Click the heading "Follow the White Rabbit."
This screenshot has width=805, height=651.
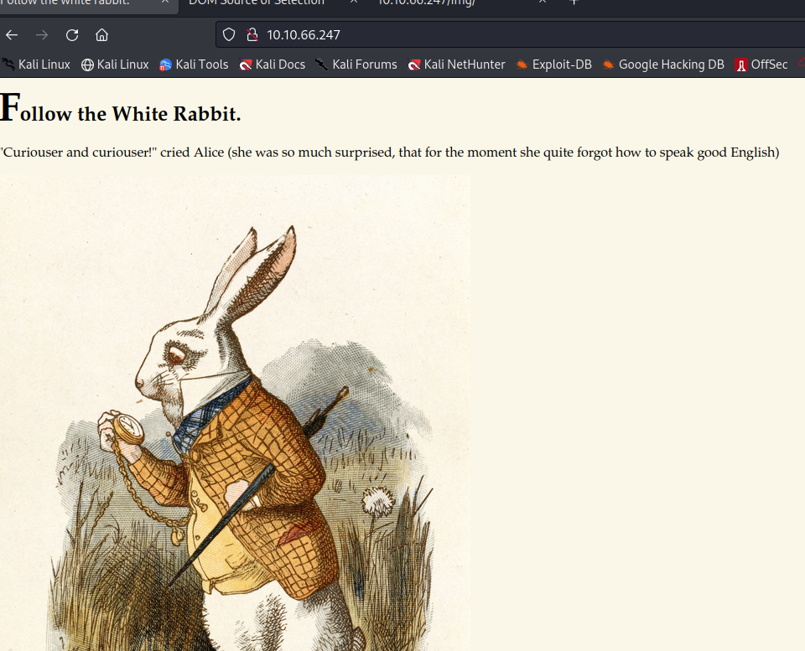(121, 109)
